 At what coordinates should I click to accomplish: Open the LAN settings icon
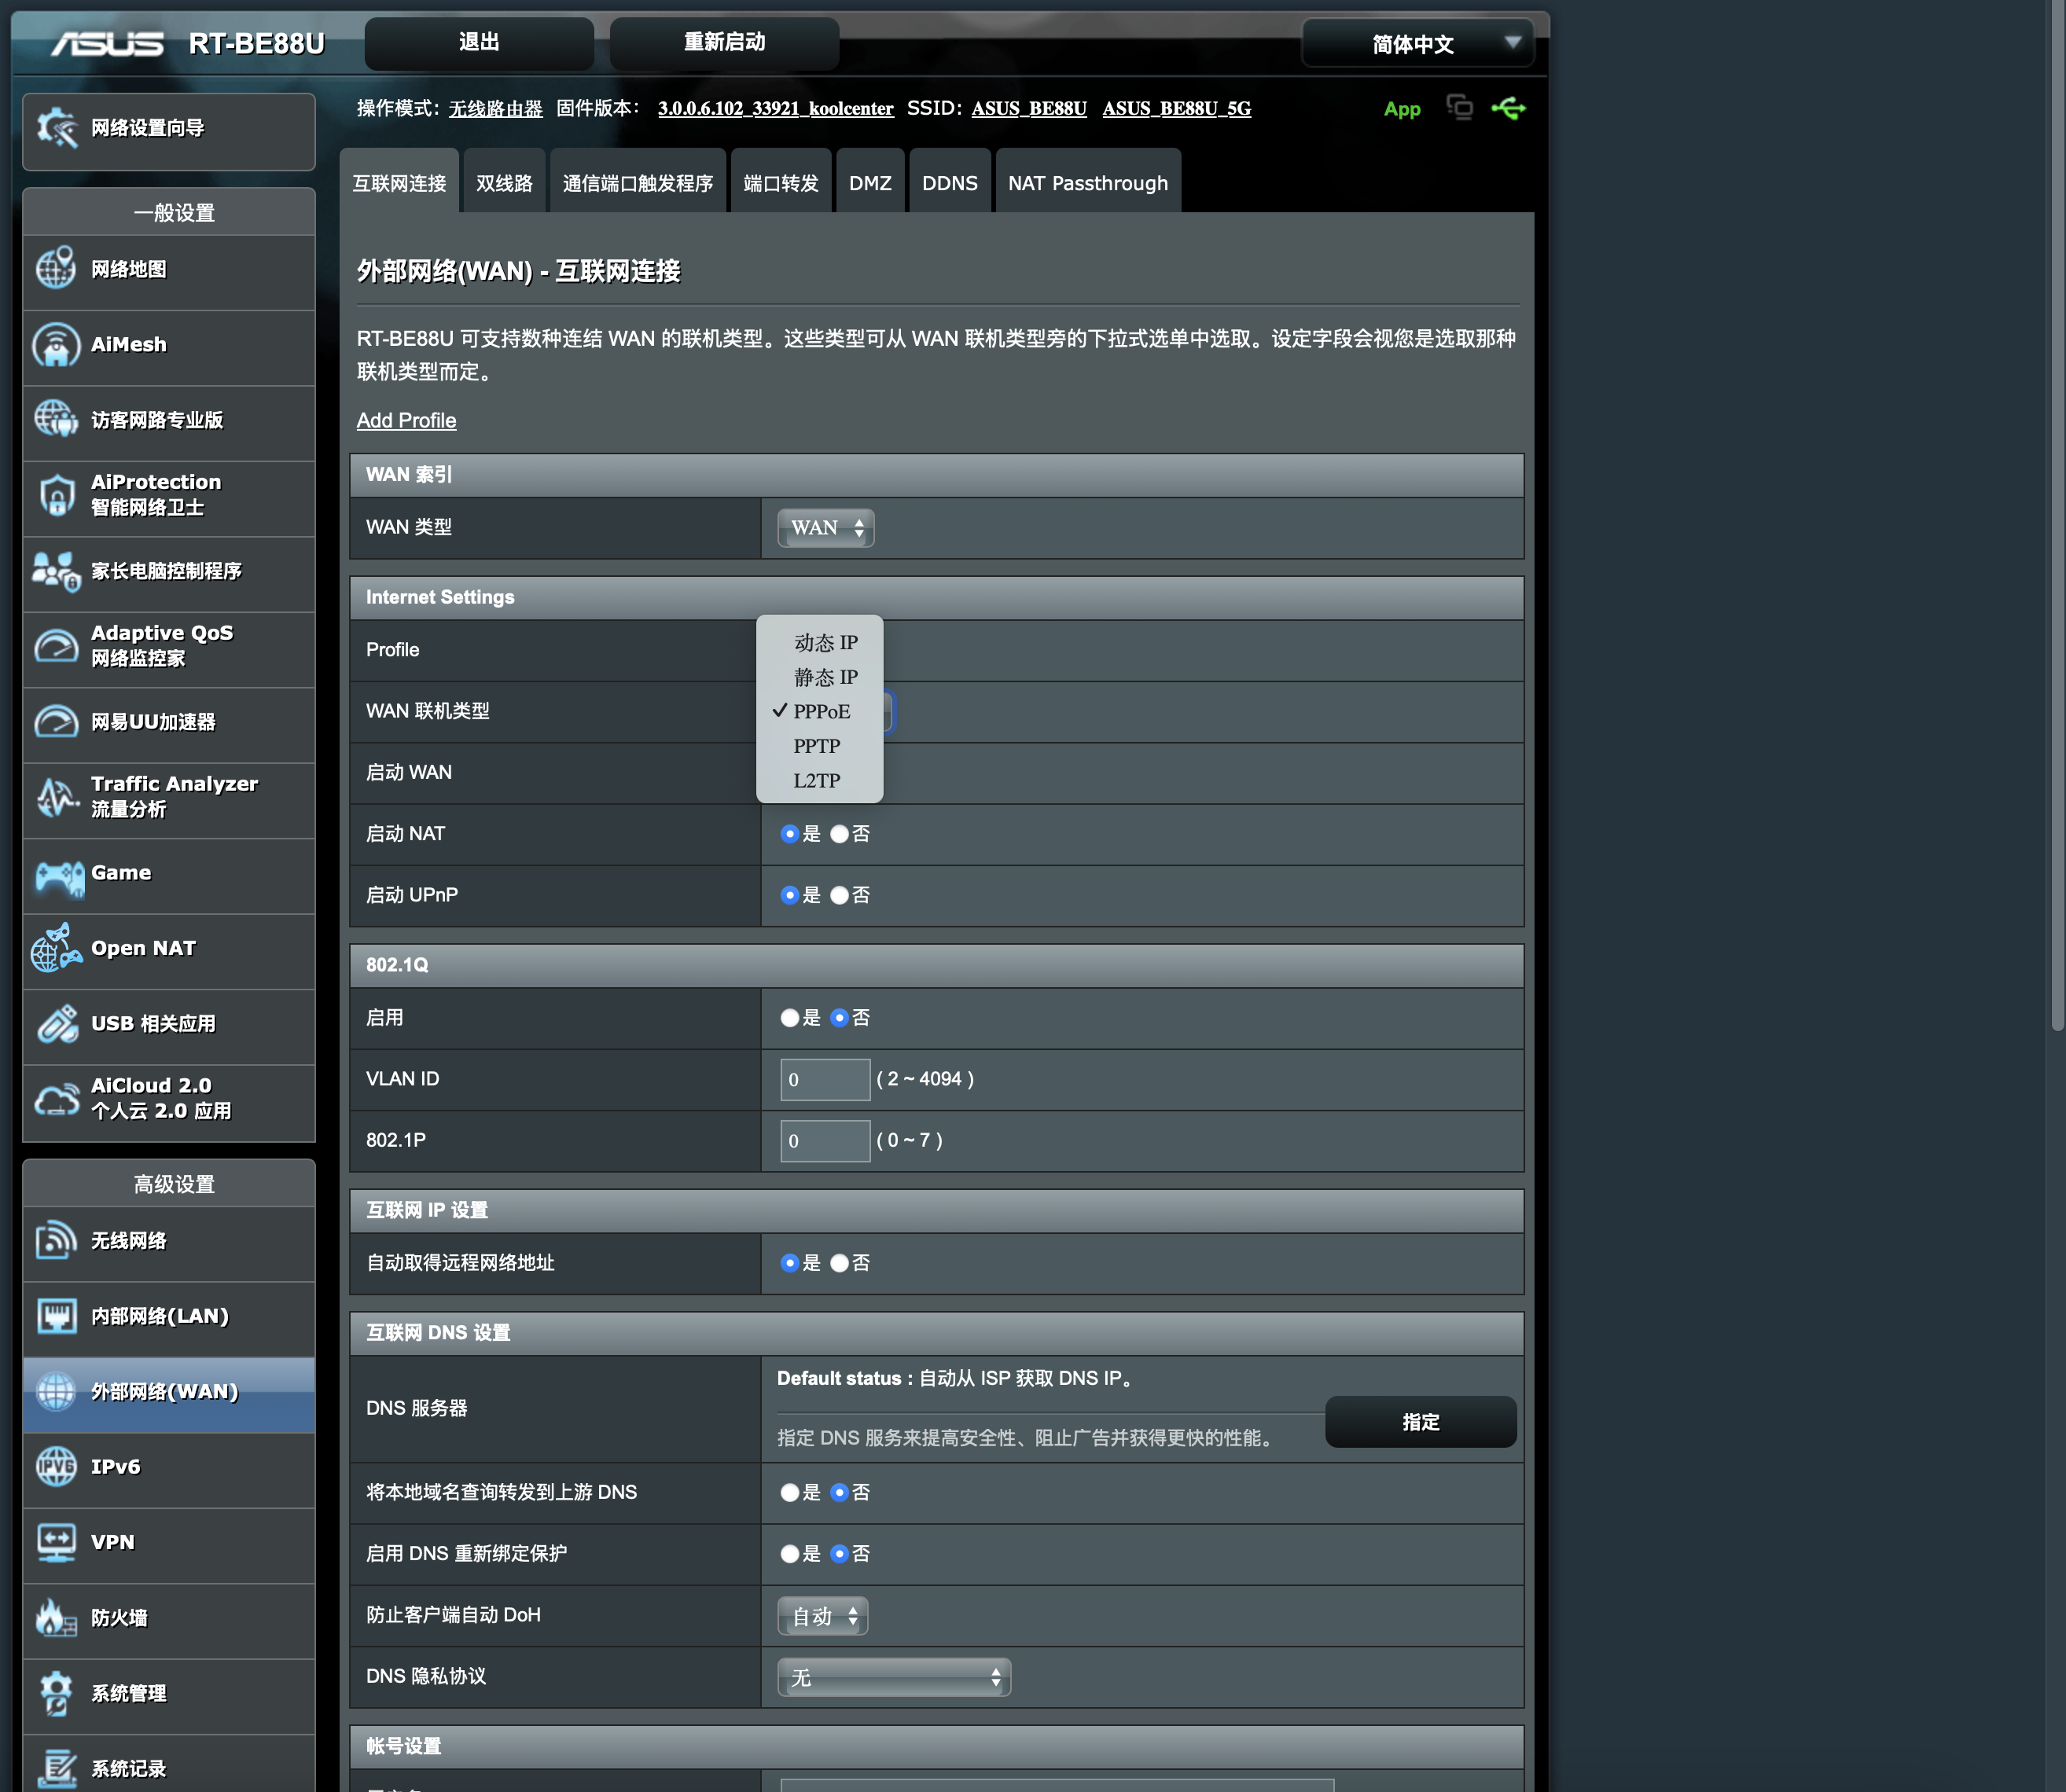[x=56, y=1315]
